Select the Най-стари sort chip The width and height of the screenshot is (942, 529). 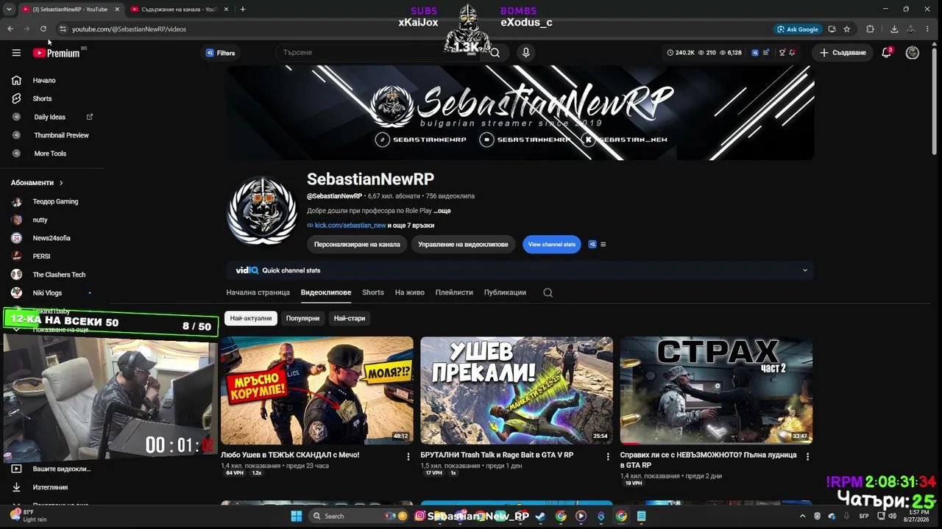[350, 318]
